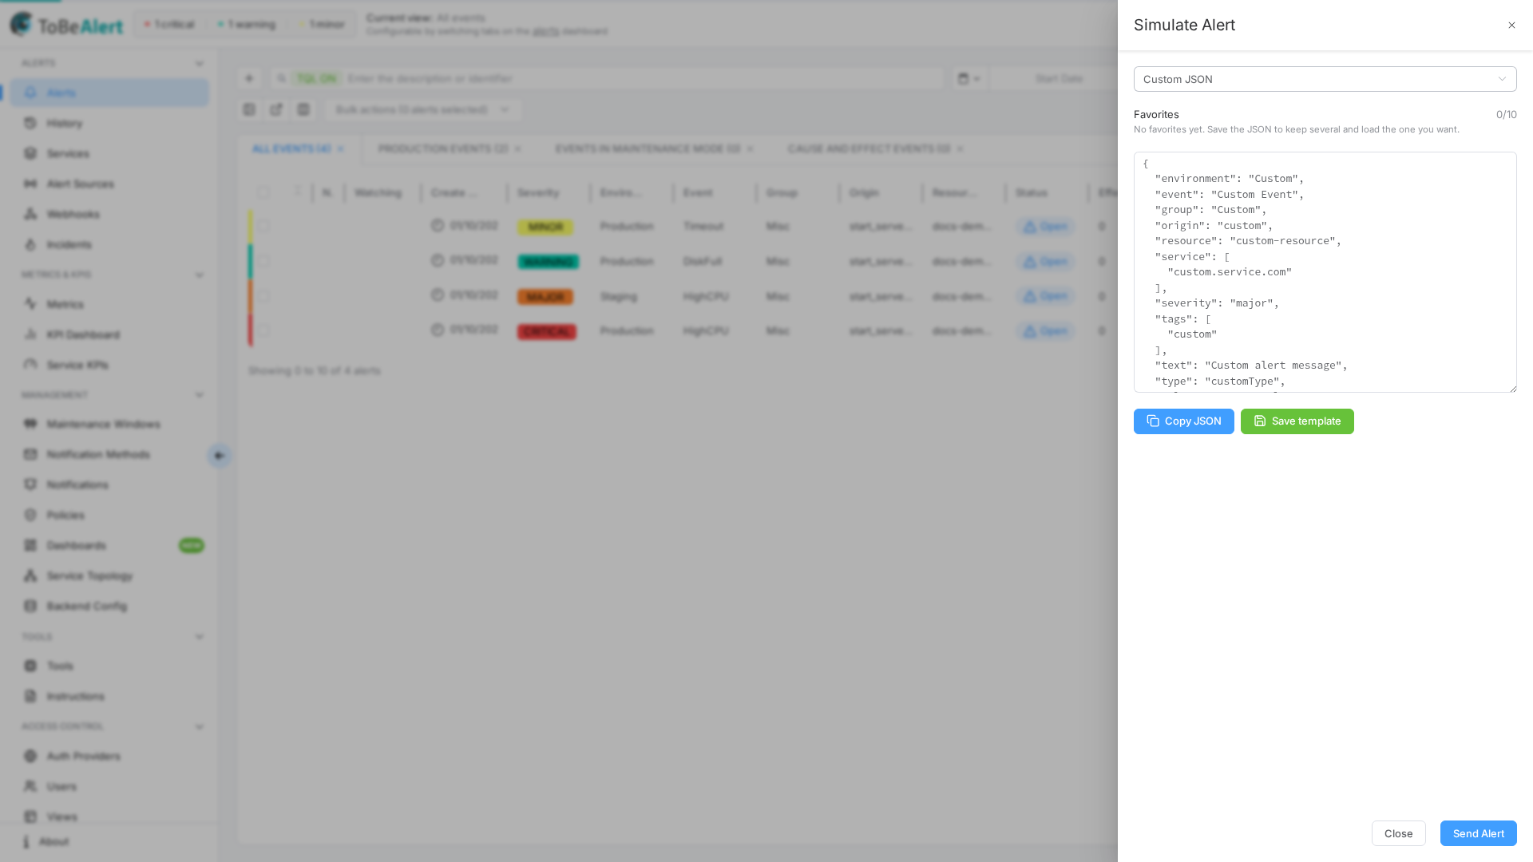This screenshot has width=1533, height=862.
Task: Collapse the METRICS & KPIS section
Action: [x=200, y=275]
